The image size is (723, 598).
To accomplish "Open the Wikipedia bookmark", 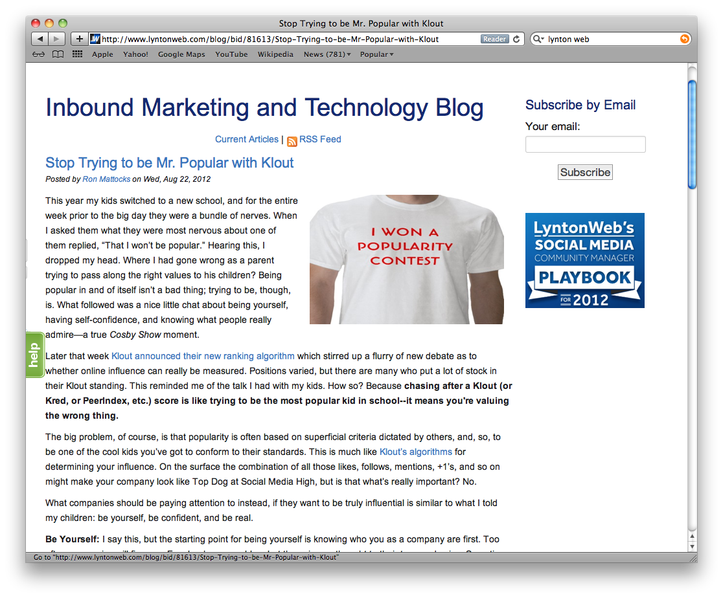I will pyautogui.click(x=275, y=54).
